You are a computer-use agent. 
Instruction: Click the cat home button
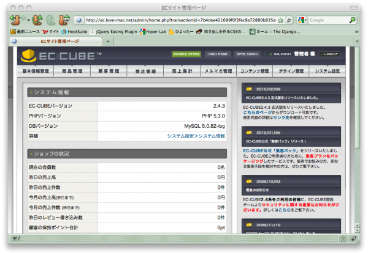click(x=64, y=20)
